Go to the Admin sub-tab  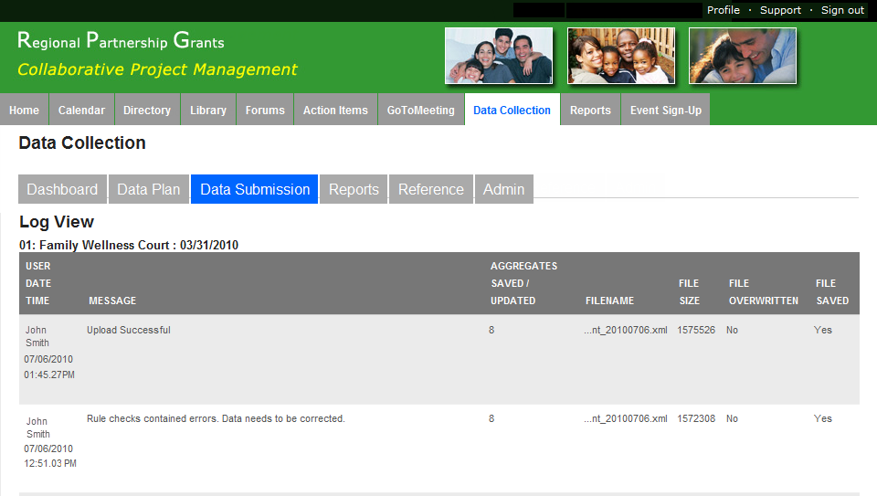[x=503, y=189]
